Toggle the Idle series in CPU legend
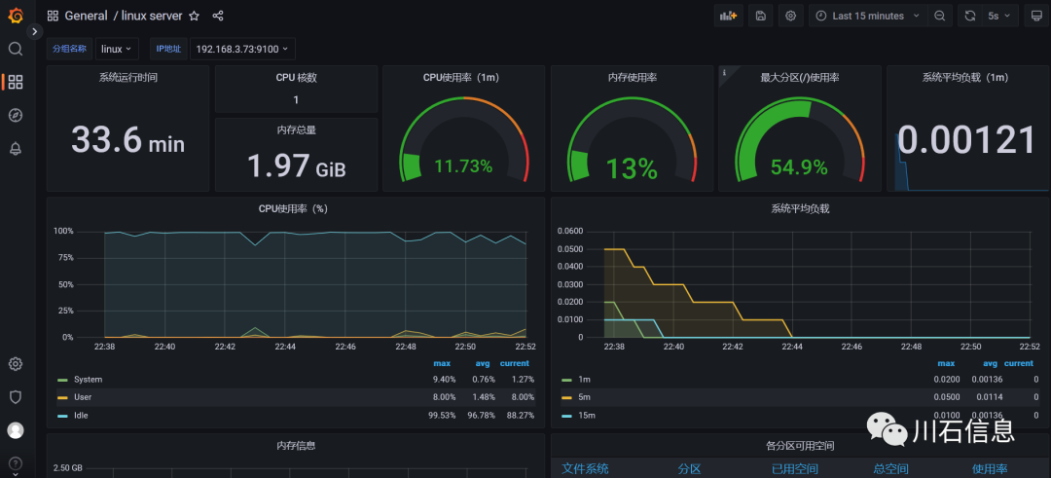 point(81,415)
